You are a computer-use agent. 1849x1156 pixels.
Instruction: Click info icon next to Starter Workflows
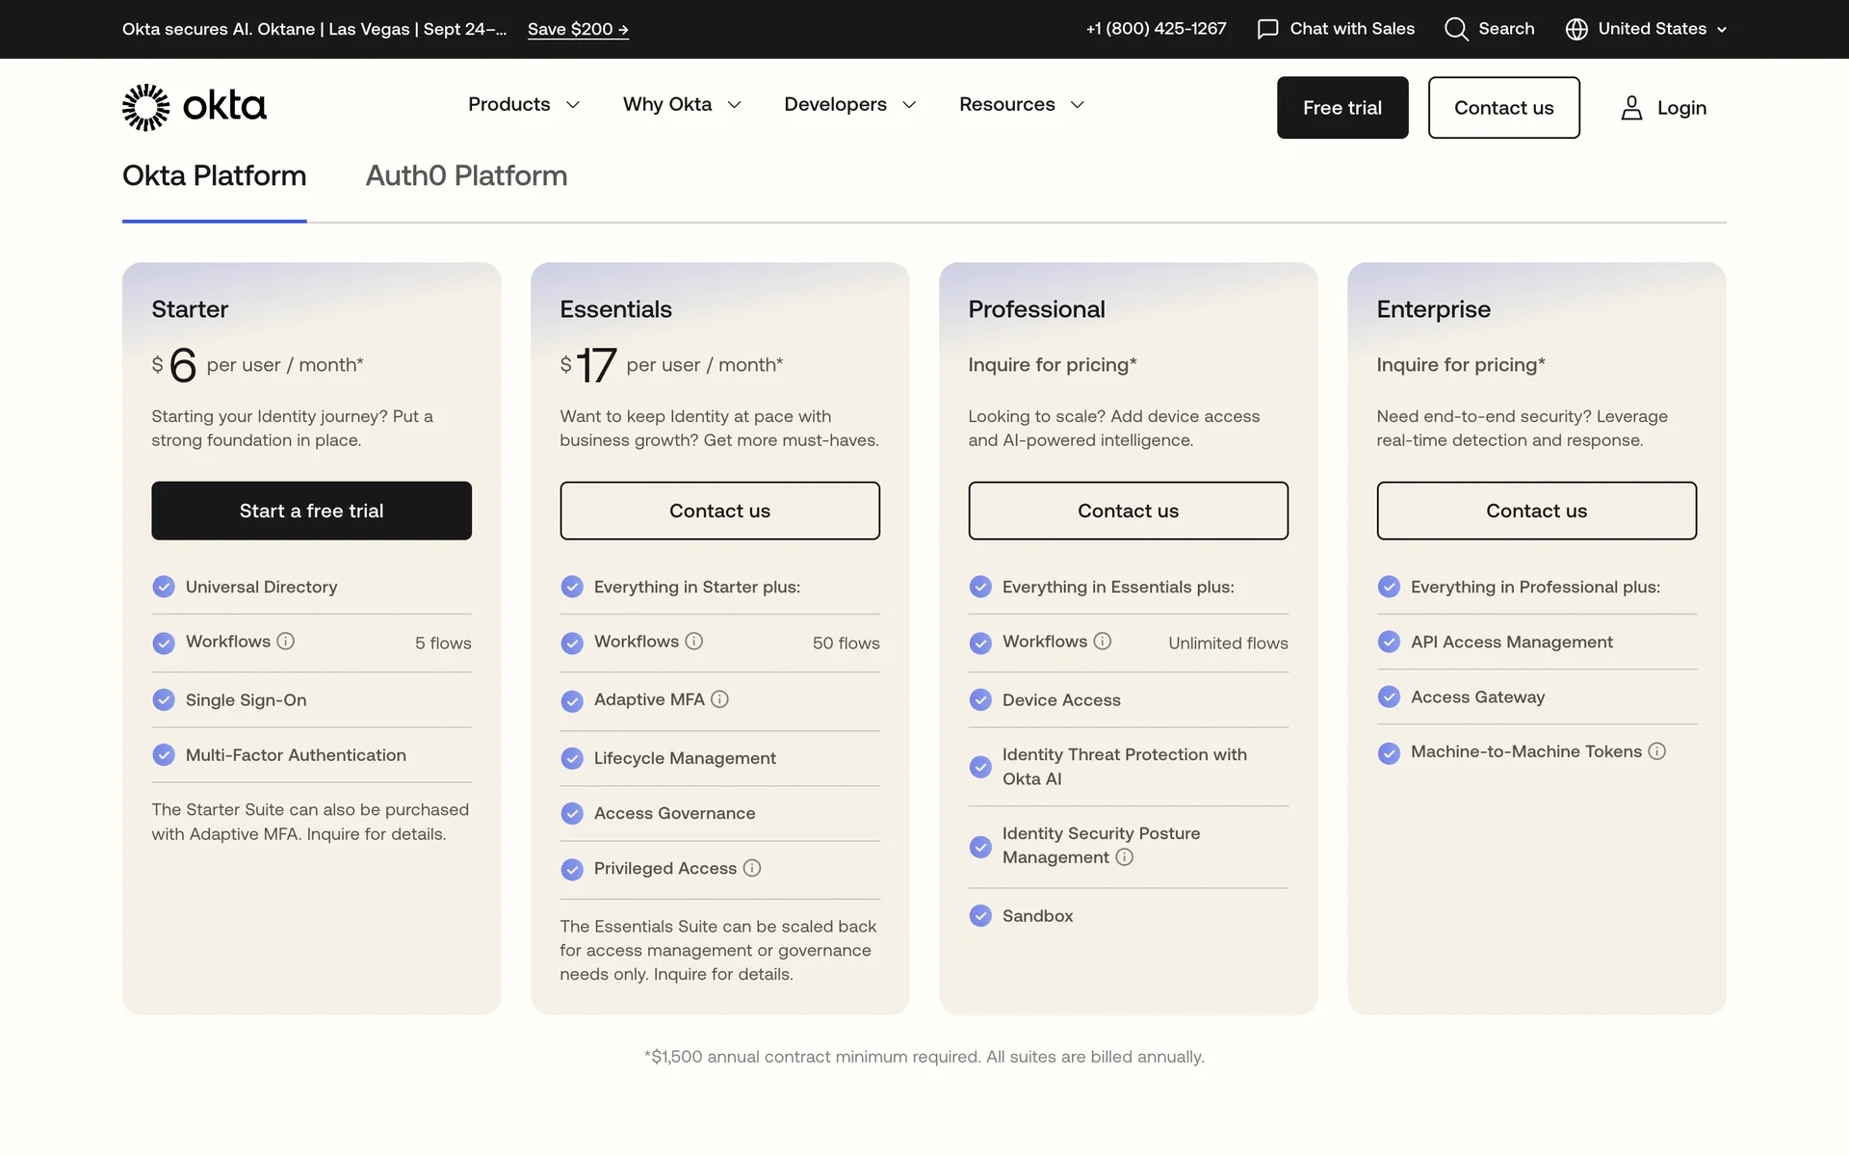coord(286,642)
